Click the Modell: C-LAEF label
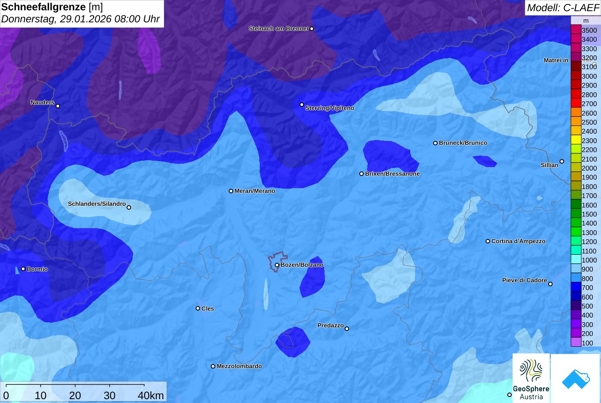 pos(562,8)
